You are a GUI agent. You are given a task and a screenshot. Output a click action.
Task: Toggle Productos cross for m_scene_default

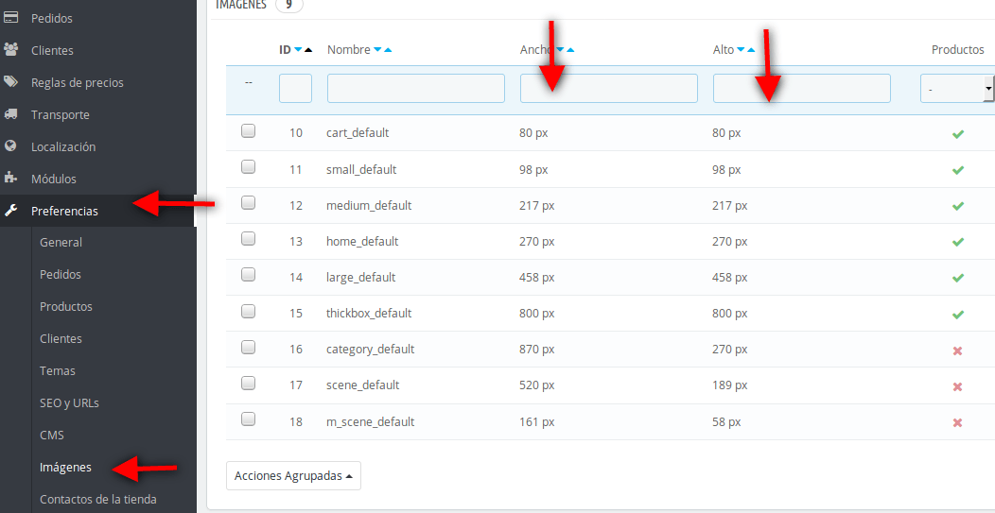(958, 422)
